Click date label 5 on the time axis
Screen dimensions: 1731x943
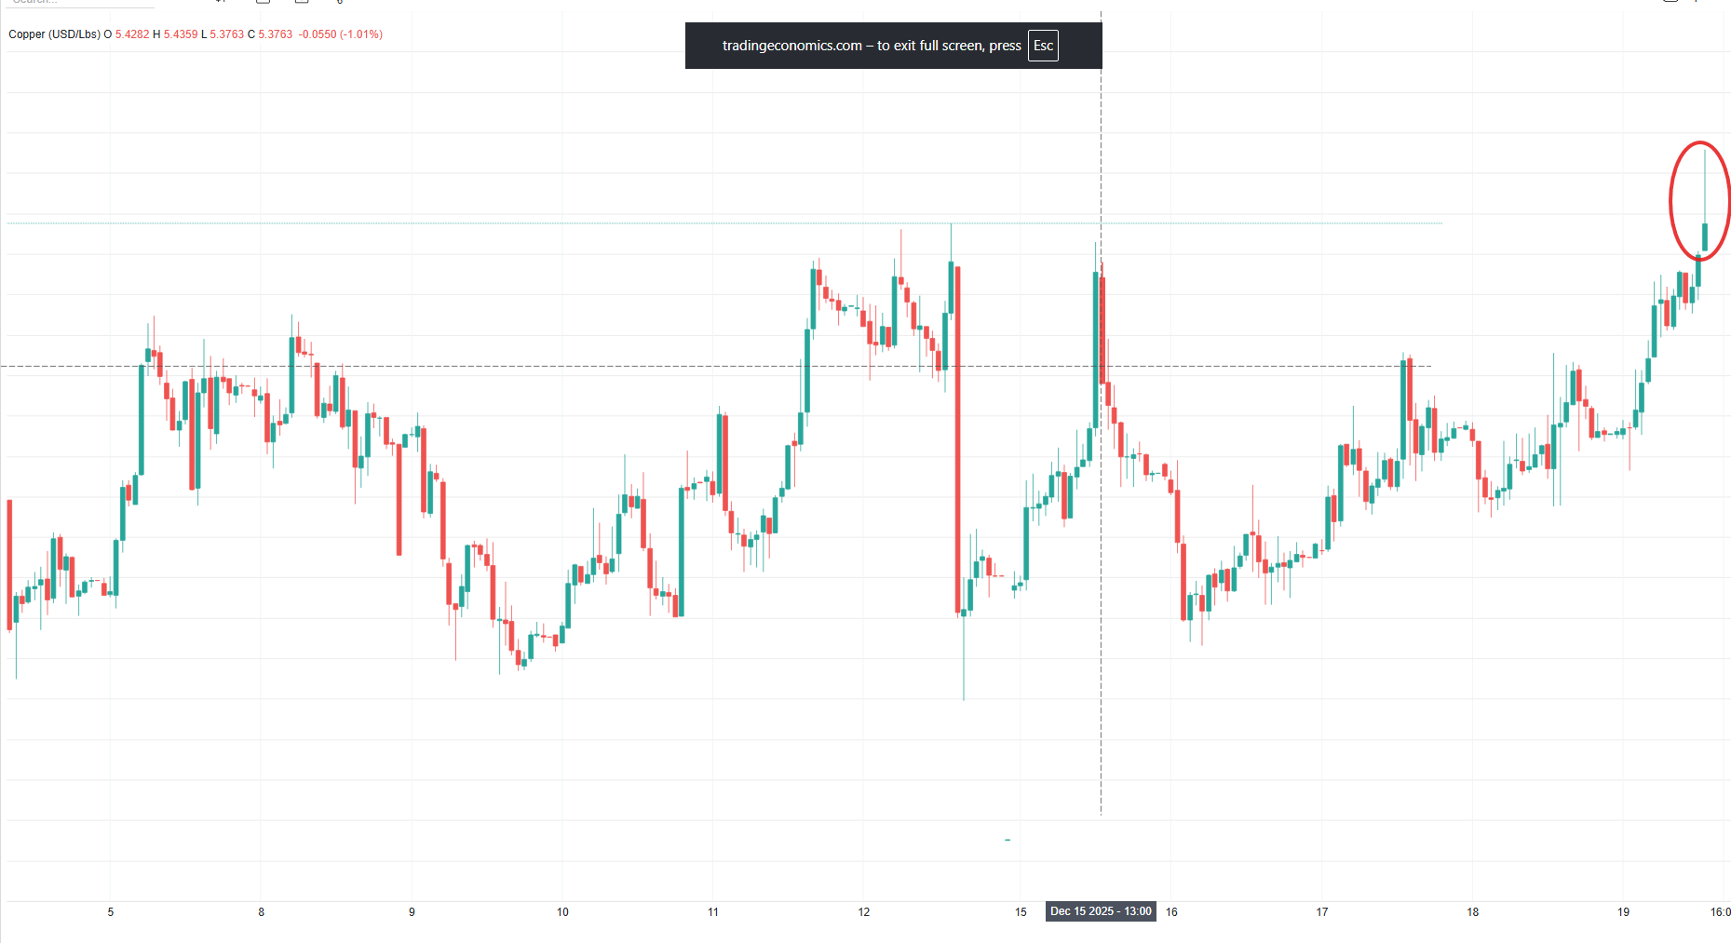111,912
